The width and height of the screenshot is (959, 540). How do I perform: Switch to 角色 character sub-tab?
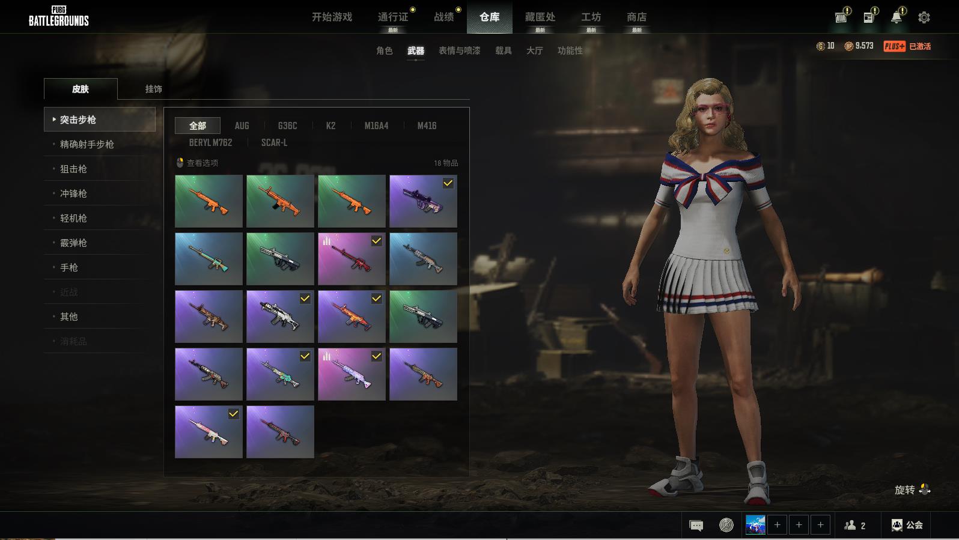385,51
